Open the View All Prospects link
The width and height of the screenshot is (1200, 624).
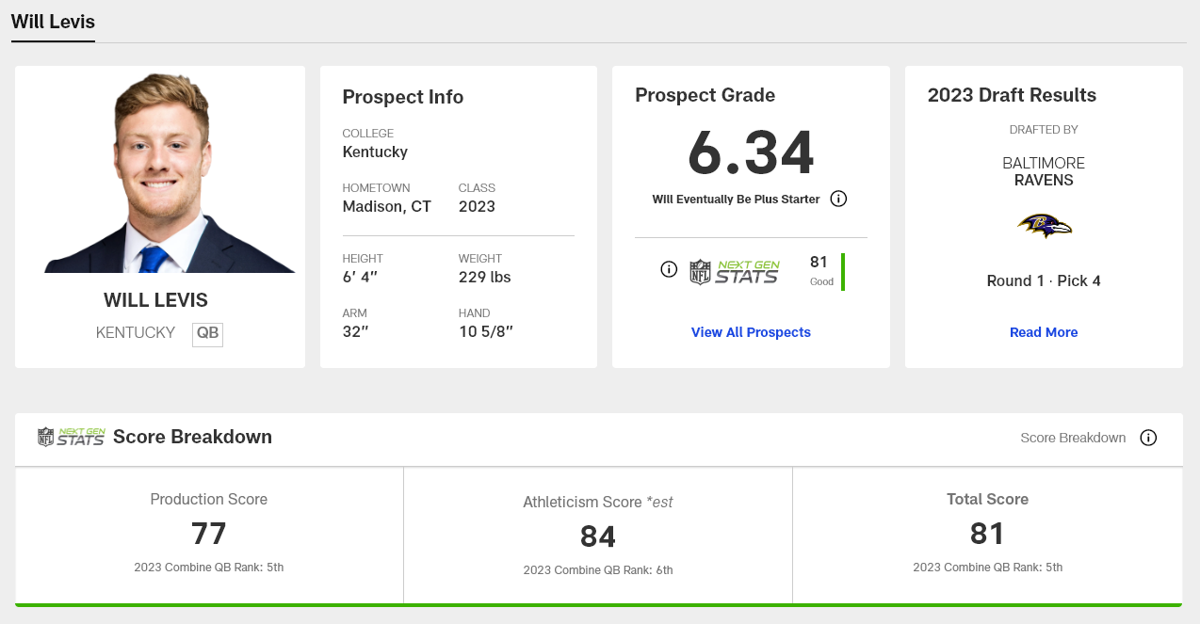751,332
